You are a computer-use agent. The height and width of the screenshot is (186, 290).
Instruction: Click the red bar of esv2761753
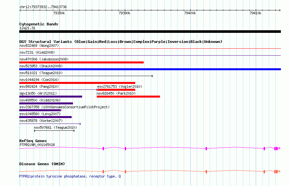tap(116, 90)
